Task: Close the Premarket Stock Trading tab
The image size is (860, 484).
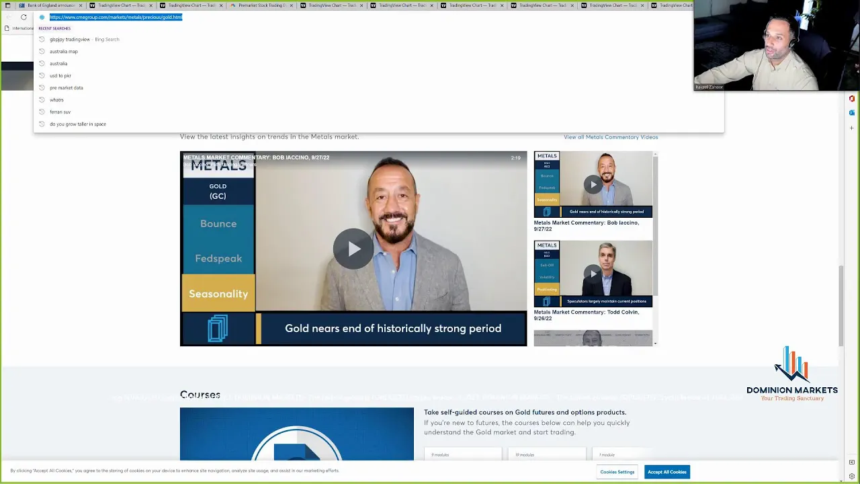Action: 291,5
